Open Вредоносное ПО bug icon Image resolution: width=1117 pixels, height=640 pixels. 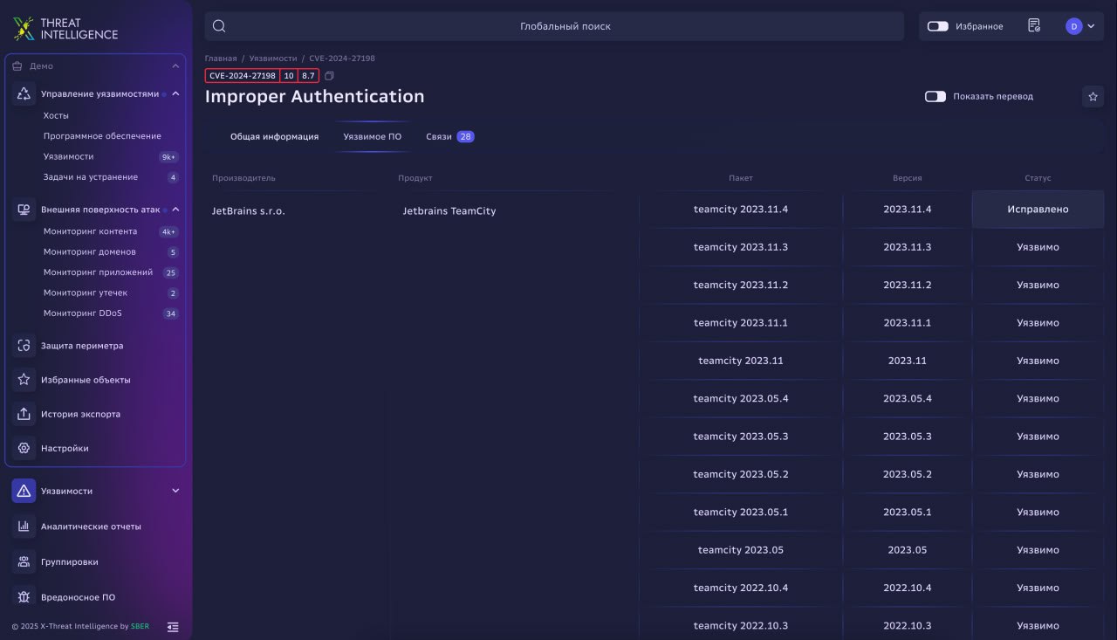(24, 597)
